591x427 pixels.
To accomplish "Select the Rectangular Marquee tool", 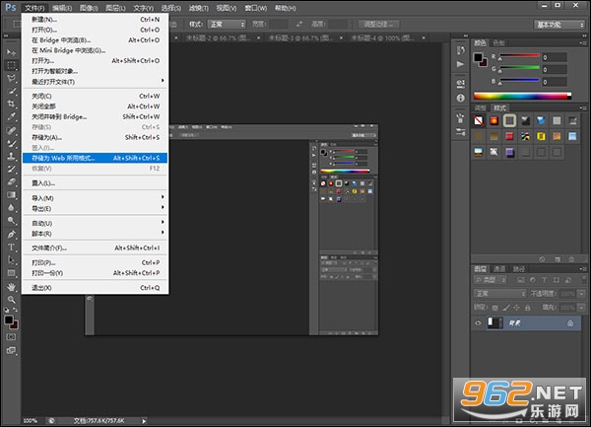I will 11,65.
